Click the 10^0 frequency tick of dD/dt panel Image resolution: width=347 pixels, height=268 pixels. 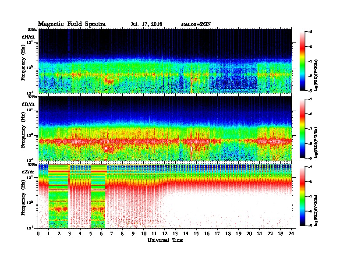(30, 135)
